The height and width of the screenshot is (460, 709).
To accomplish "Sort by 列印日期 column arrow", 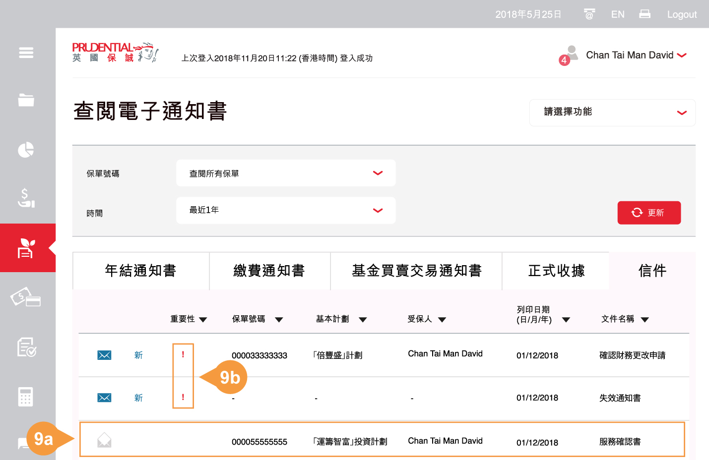I will (566, 320).
